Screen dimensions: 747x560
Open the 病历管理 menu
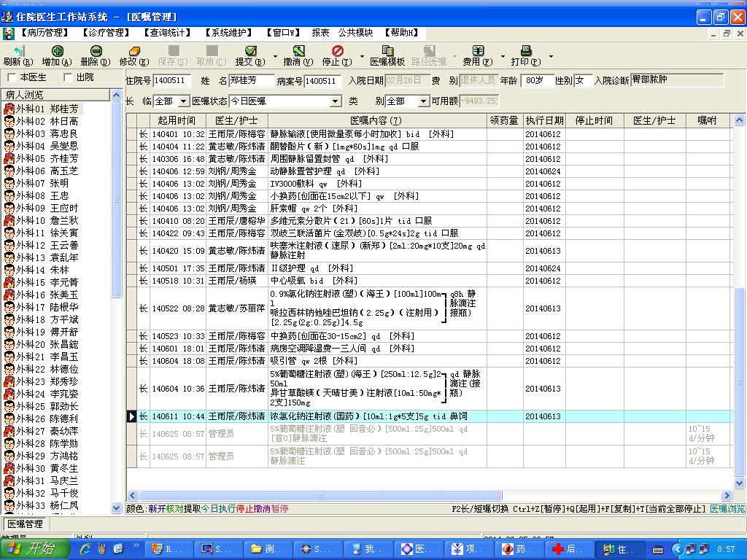[x=44, y=33]
